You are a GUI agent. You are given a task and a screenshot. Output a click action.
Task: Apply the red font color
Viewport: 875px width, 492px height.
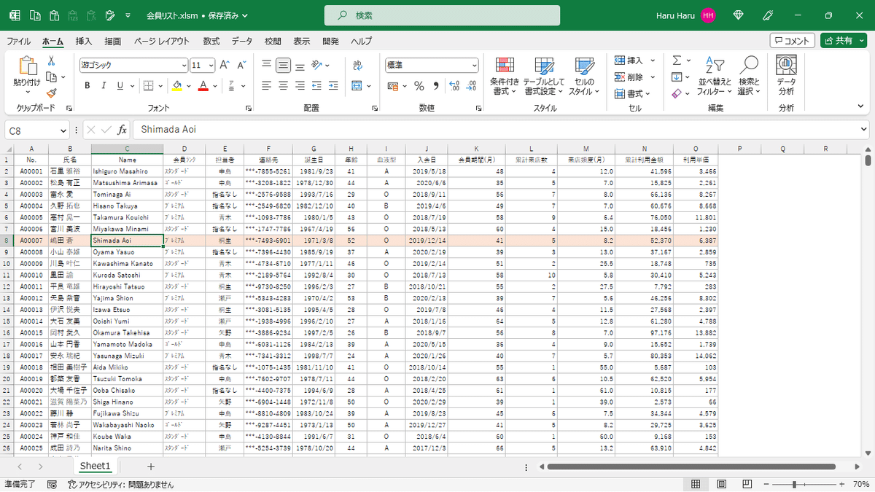(x=203, y=86)
